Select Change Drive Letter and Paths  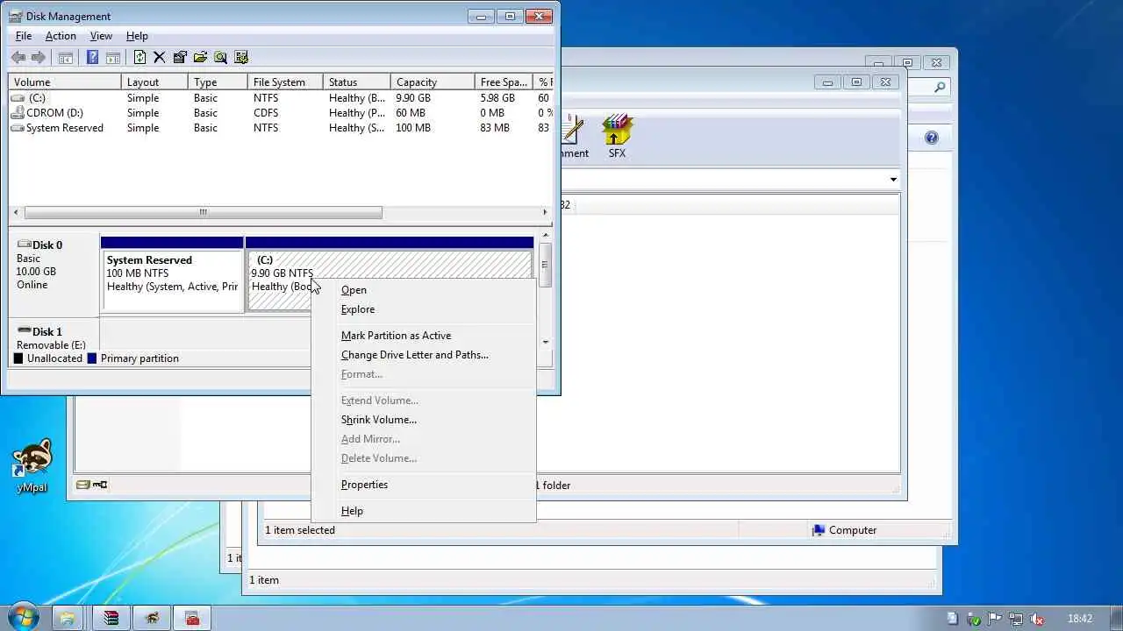pos(424,355)
